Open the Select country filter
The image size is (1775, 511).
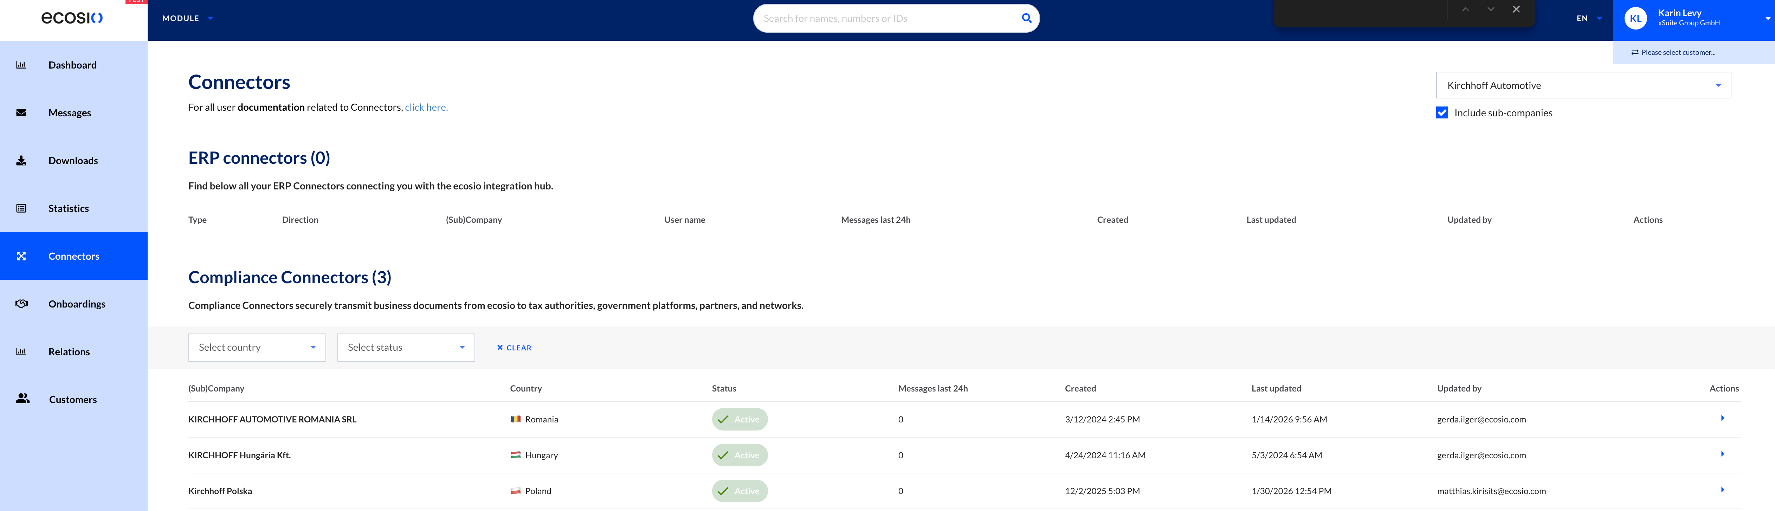pyautogui.click(x=257, y=348)
